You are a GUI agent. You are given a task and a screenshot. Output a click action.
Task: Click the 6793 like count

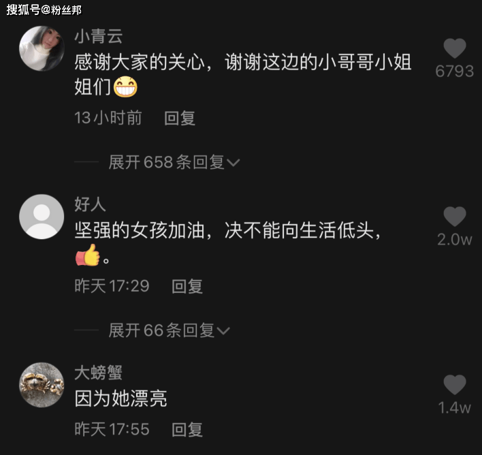pos(455,72)
